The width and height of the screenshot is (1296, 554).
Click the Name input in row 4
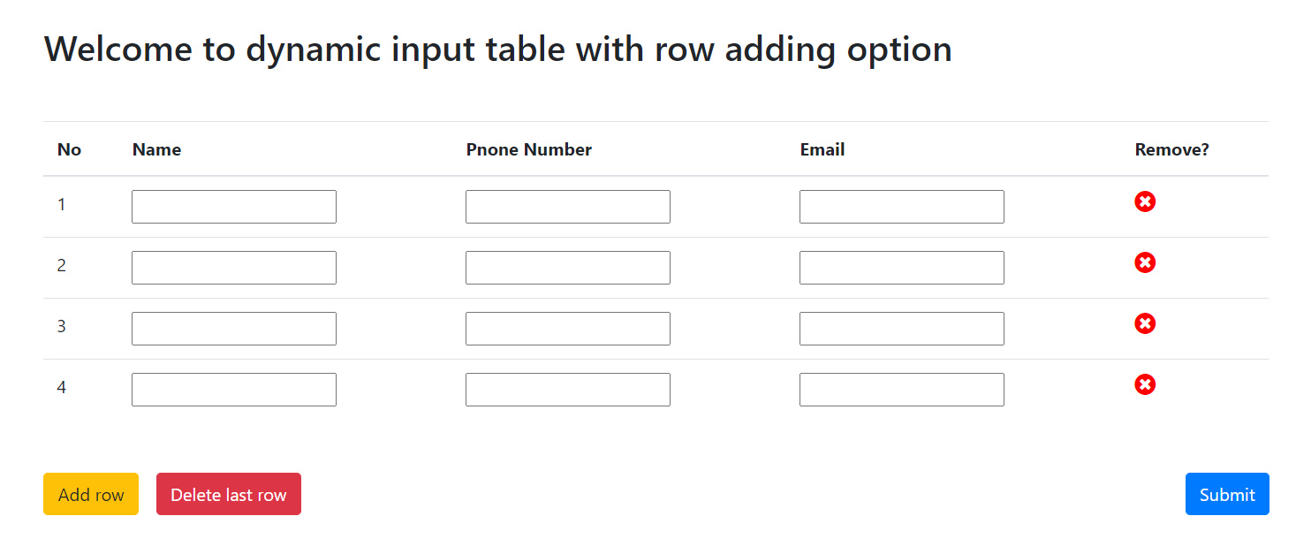point(234,390)
